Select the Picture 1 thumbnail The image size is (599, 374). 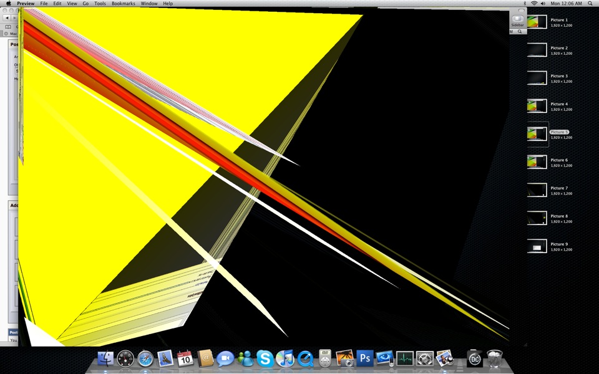537,22
